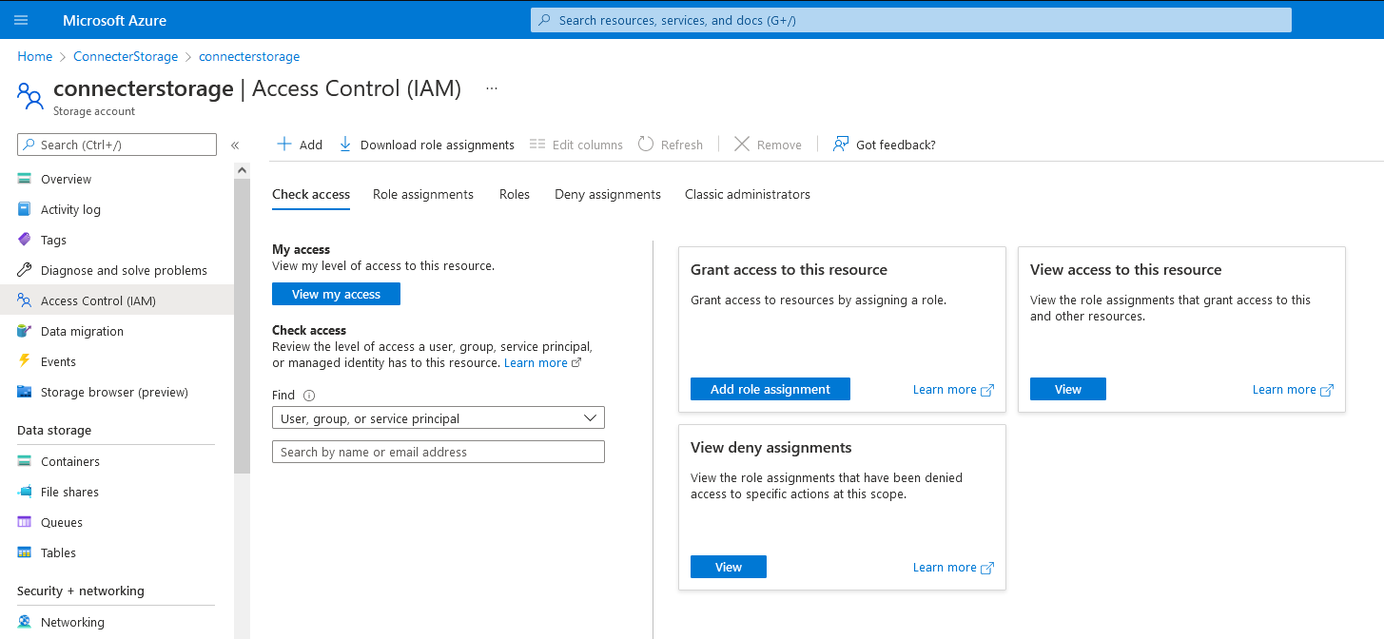The height and width of the screenshot is (639, 1384).
Task: Click the sidebar scroll up arrow
Action: click(x=242, y=170)
